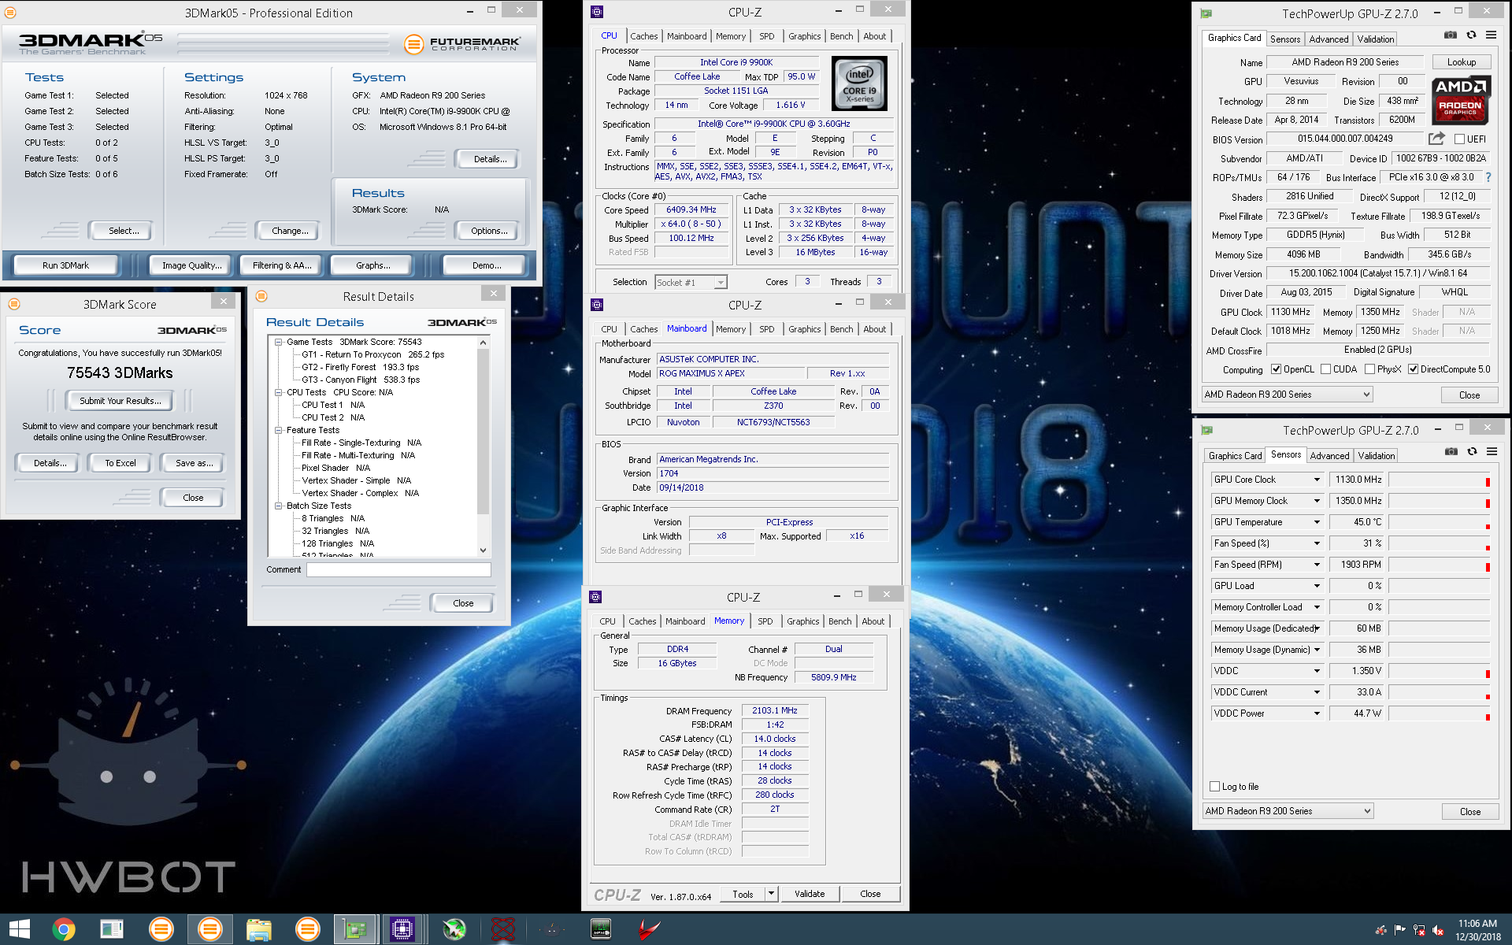Switch to Bench tab in bottom CPU-Z window
Viewport: 1512px width, 945px height.
[x=839, y=621]
